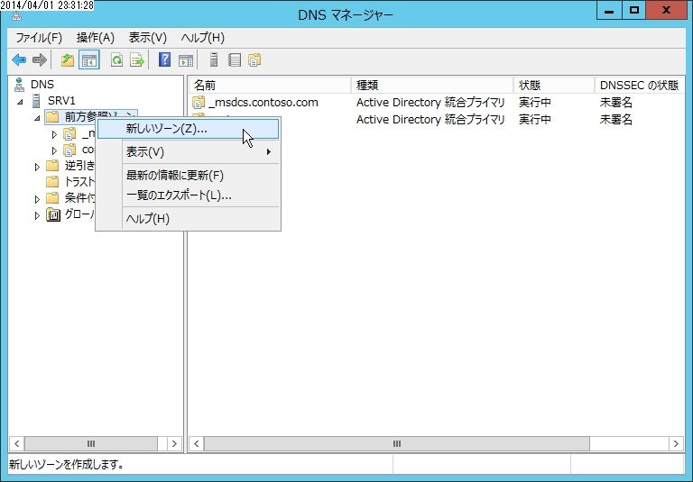Screen dimensions: 693x482
Task: Click the Export List toolbar icon
Action: point(137,59)
